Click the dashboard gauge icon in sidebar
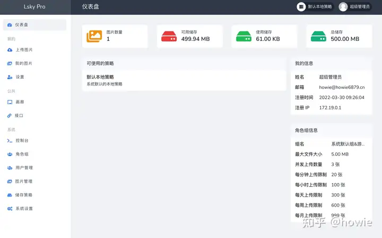 point(10,25)
